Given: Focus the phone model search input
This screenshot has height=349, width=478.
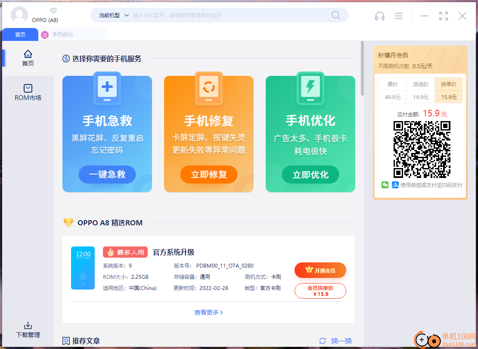Looking at the screenshot, I should pyautogui.click(x=230, y=15).
